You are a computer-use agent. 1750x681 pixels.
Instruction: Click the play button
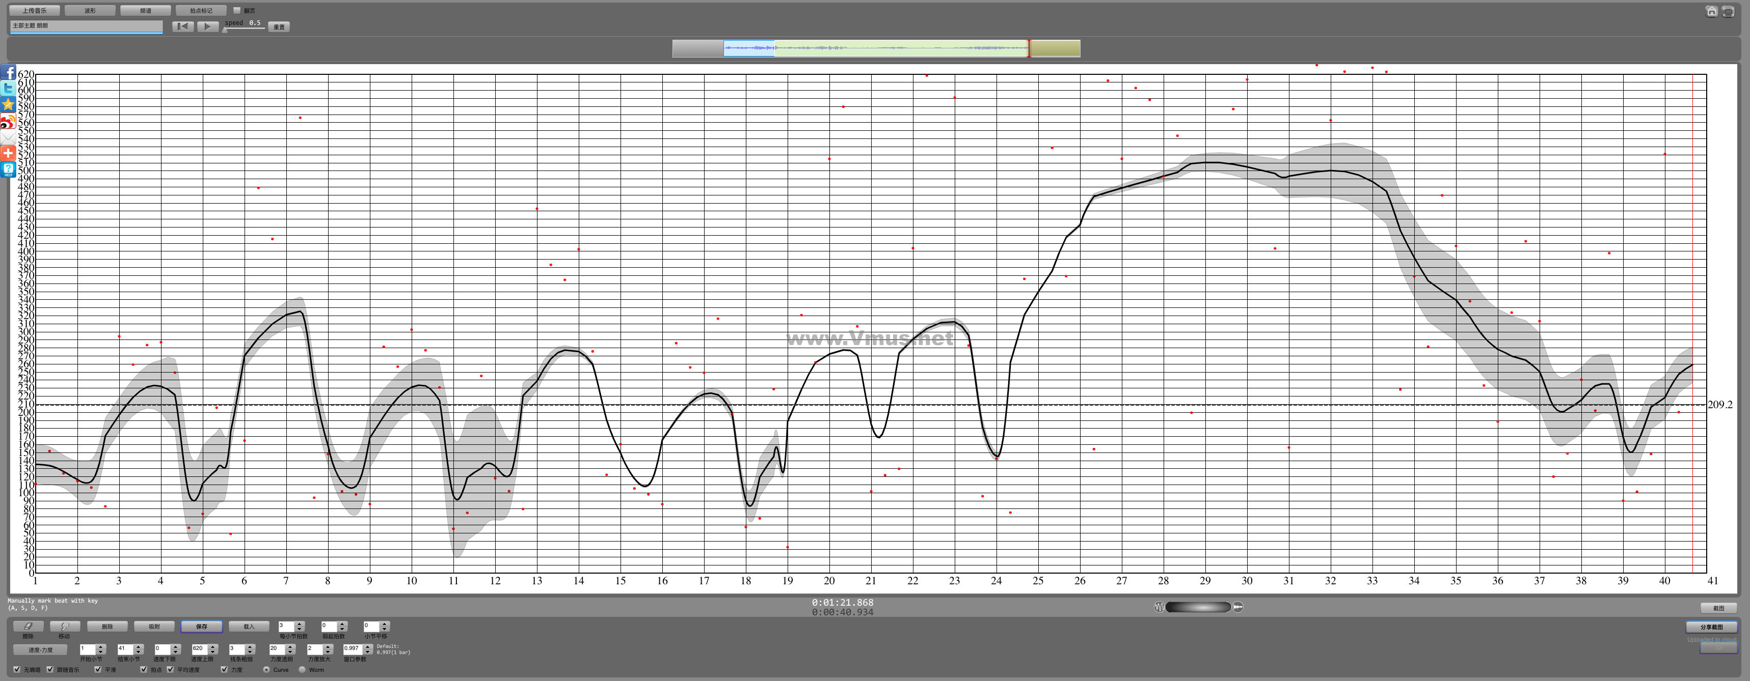pyautogui.click(x=207, y=26)
